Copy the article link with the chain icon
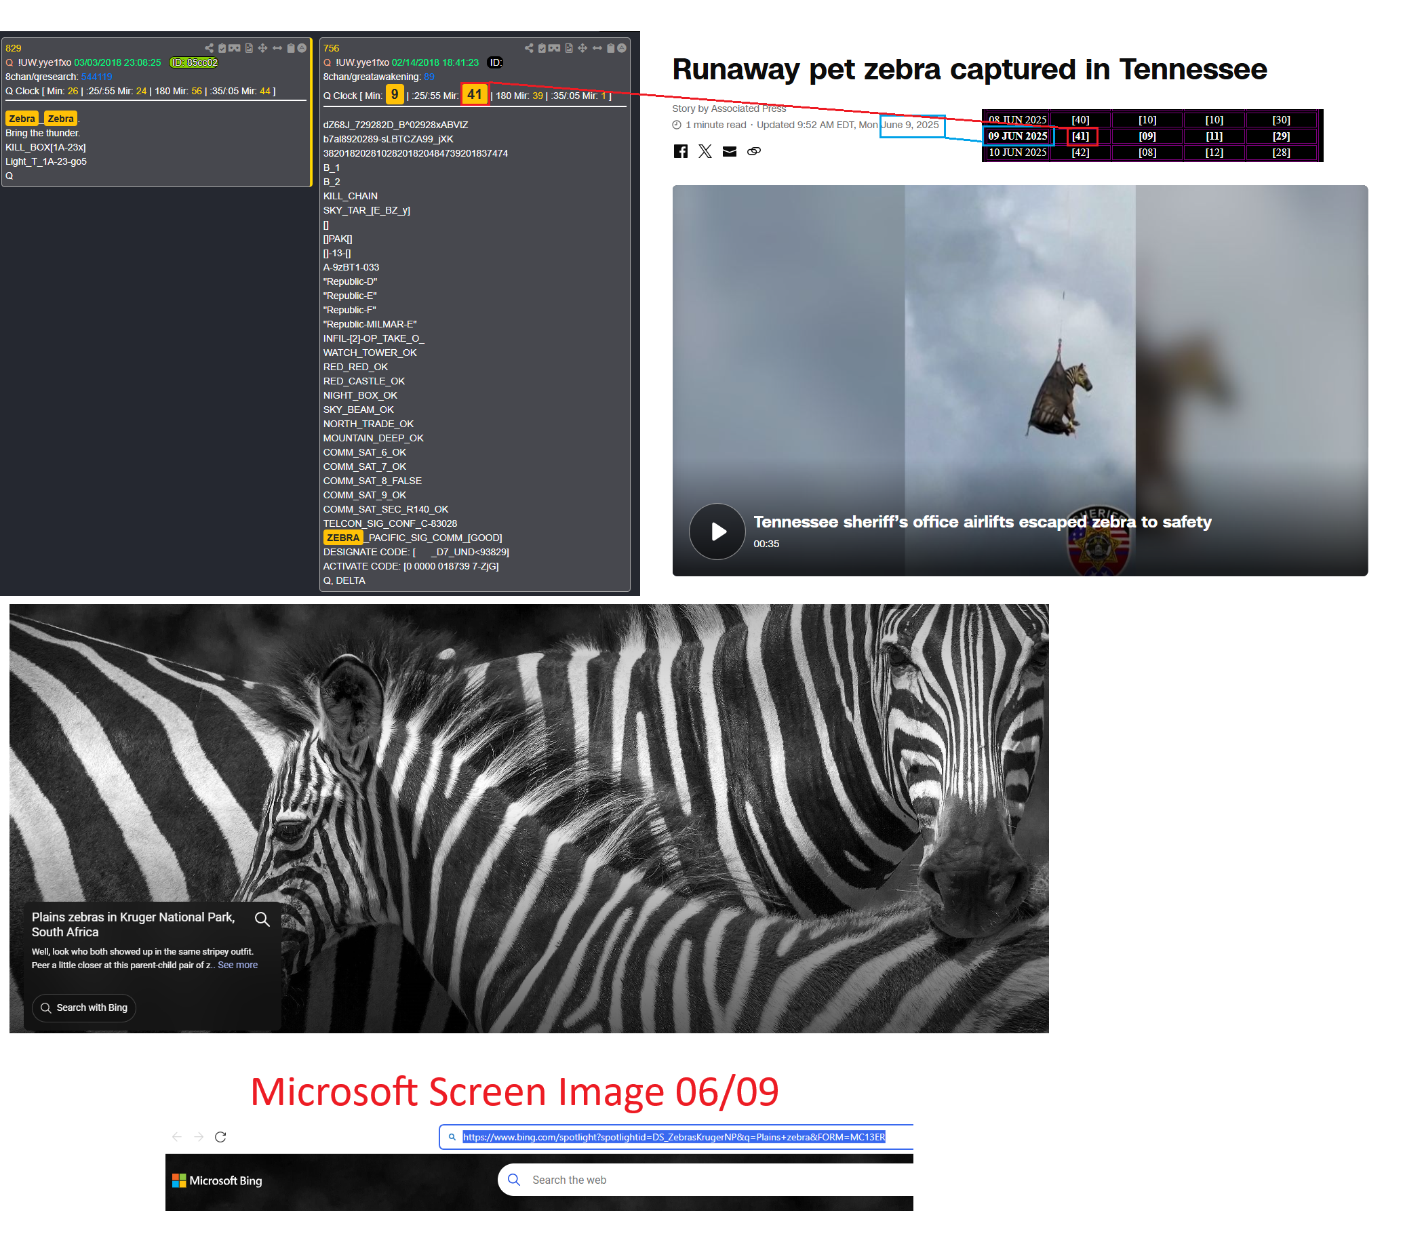 [754, 151]
